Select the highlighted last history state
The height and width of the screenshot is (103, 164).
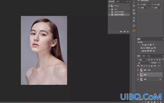click(x=119, y=15)
